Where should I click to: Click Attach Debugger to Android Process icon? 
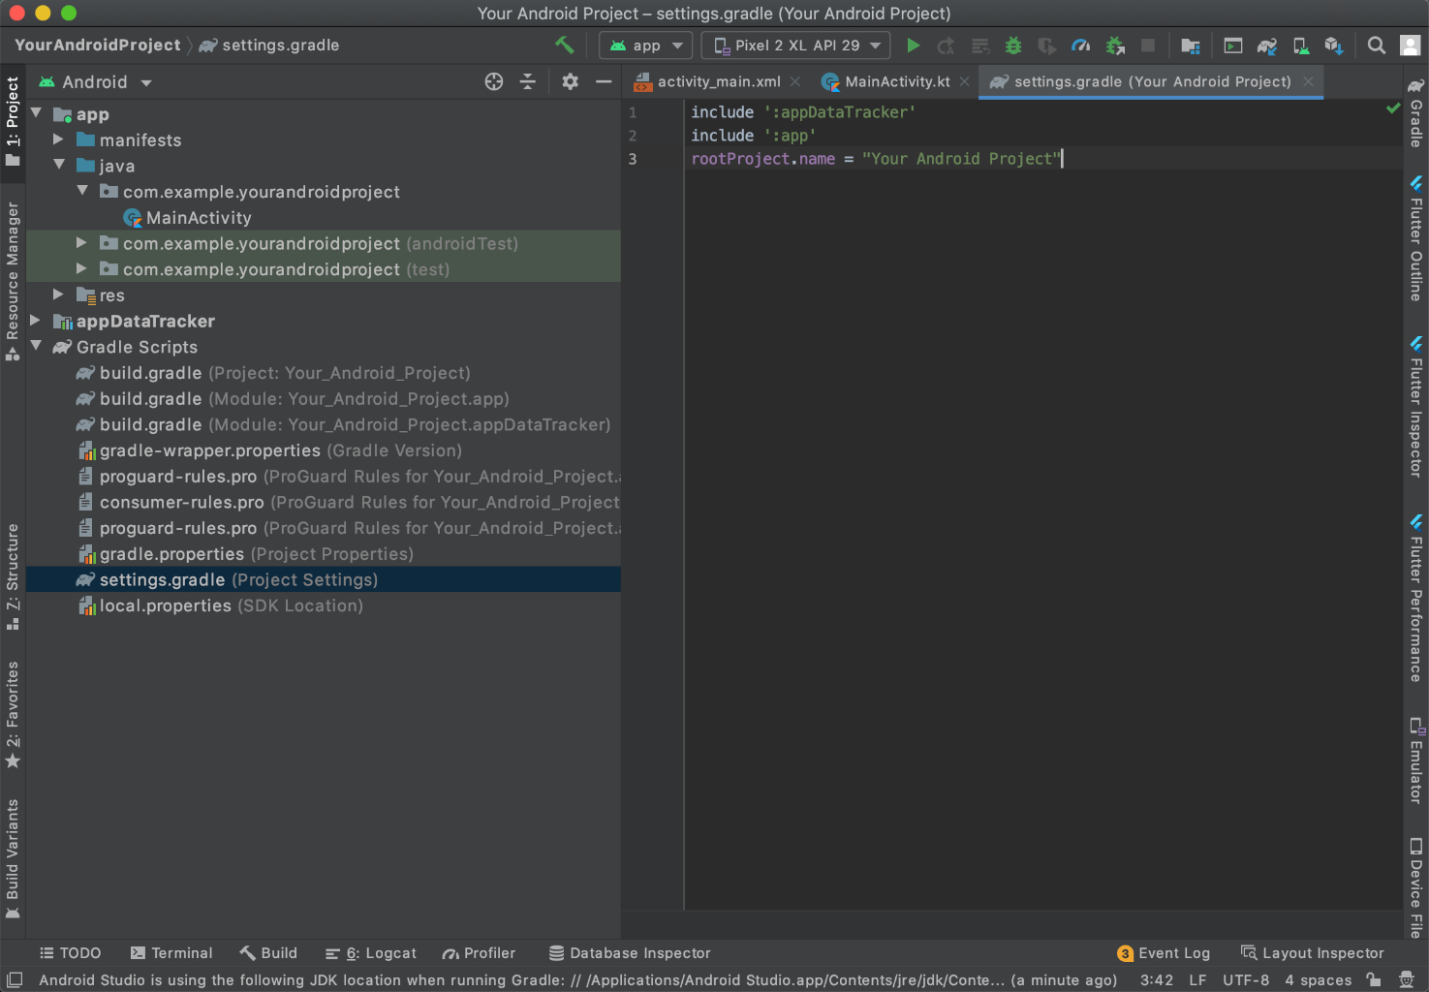tap(1115, 46)
